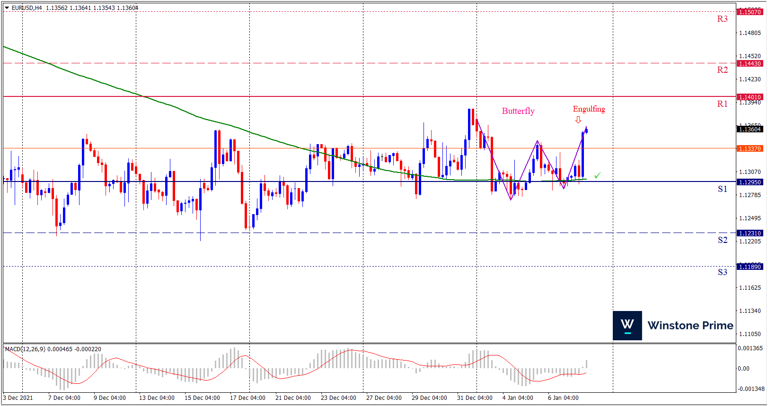Click the Winstone Prime brand text

click(x=690, y=326)
